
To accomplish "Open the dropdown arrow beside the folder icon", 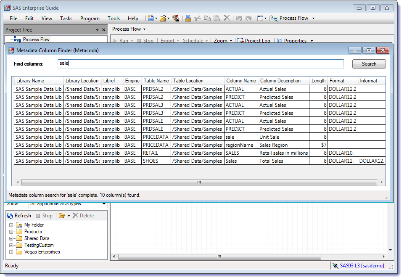I will (69, 216).
